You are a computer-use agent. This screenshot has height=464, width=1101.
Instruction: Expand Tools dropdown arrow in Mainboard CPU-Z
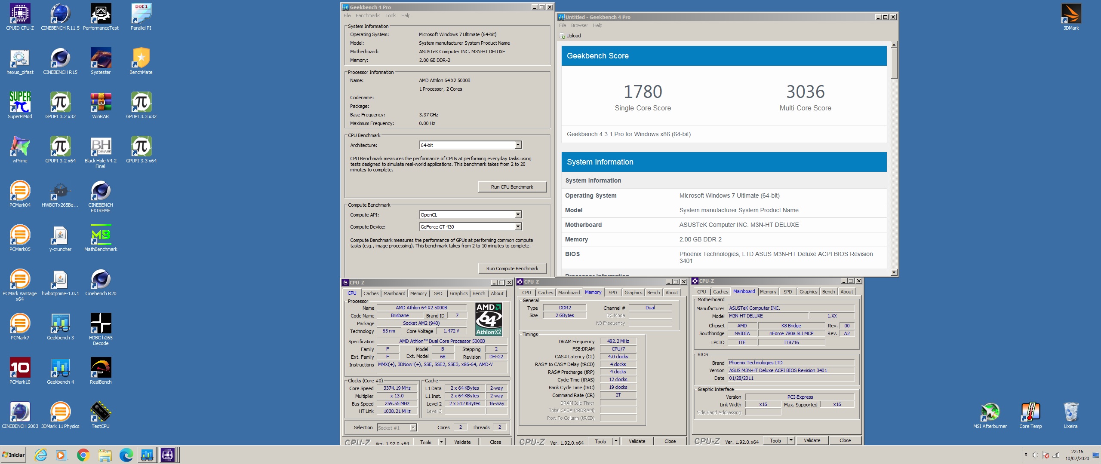click(x=791, y=440)
